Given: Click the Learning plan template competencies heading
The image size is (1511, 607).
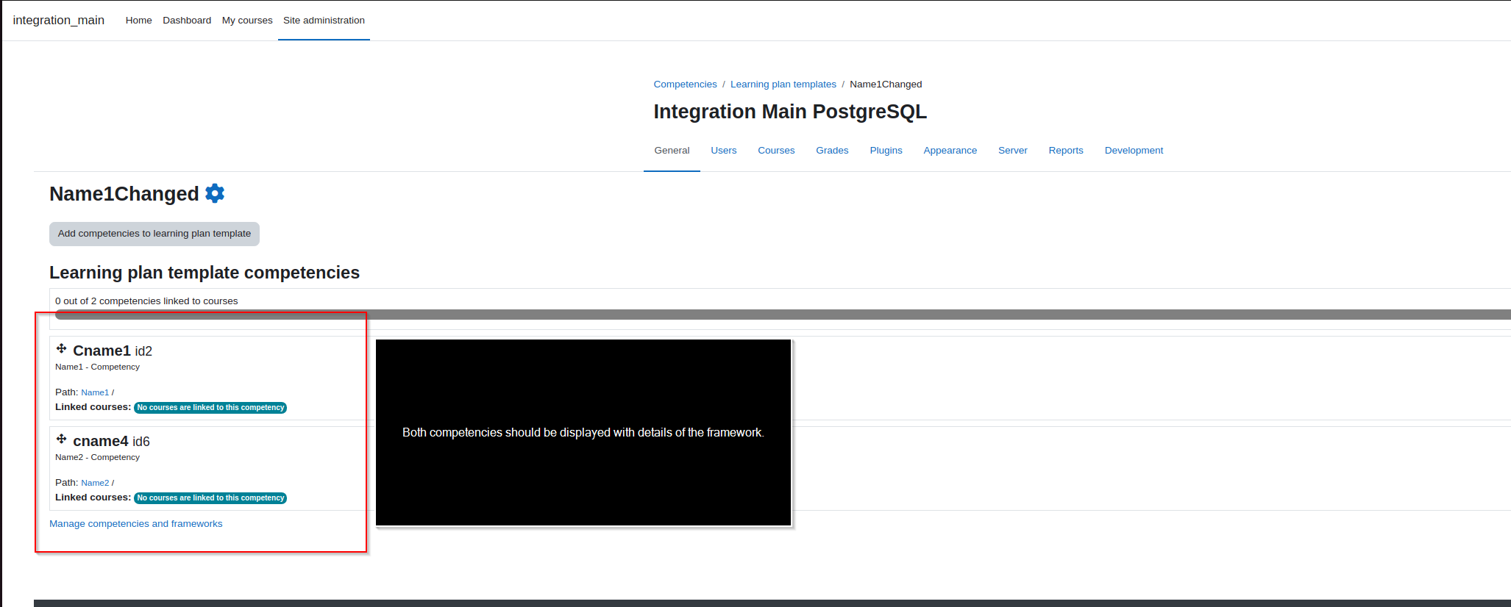Looking at the screenshot, I should click(x=205, y=273).
